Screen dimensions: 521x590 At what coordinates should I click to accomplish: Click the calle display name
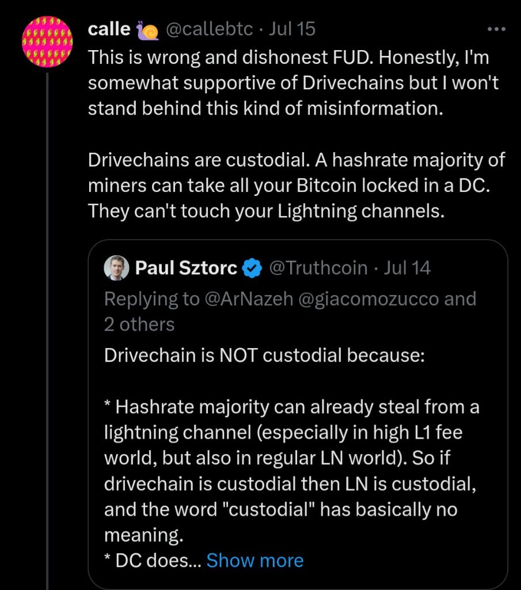click(108, 29)
